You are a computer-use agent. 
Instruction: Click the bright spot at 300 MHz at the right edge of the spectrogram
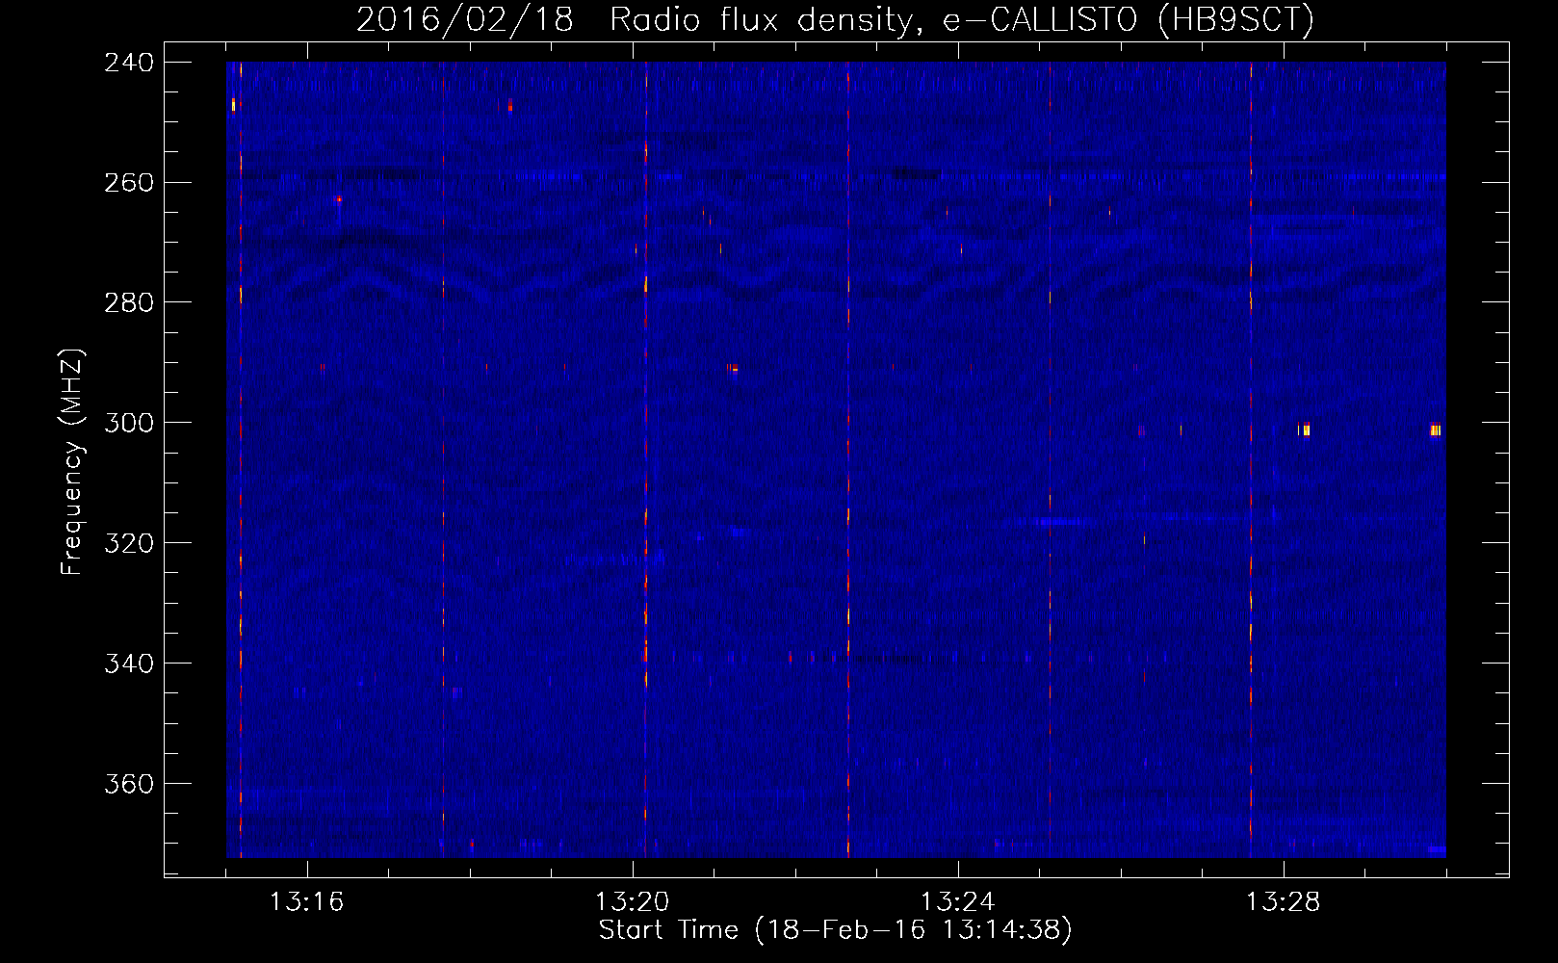[x=1435, y=430]
